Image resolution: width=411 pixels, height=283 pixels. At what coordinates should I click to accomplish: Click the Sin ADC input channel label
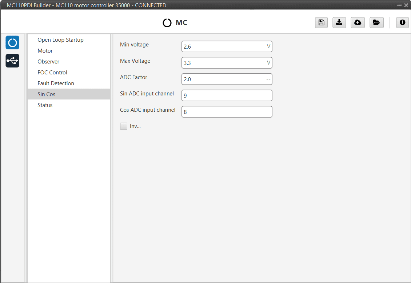(x=147, y=94)
